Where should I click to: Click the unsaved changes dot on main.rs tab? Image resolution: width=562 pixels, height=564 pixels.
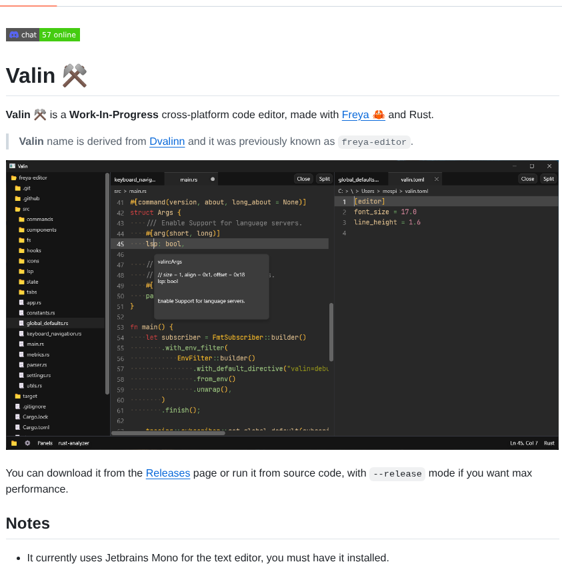[x=213, y=179]
